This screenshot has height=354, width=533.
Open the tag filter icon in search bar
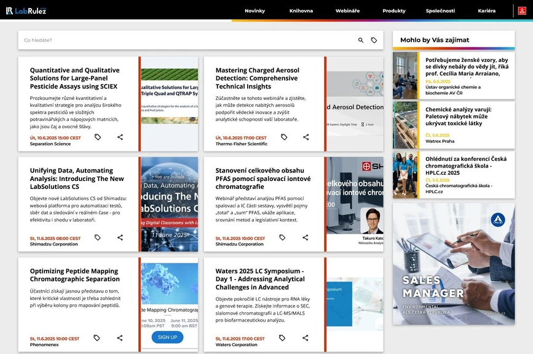click(374, 40)
